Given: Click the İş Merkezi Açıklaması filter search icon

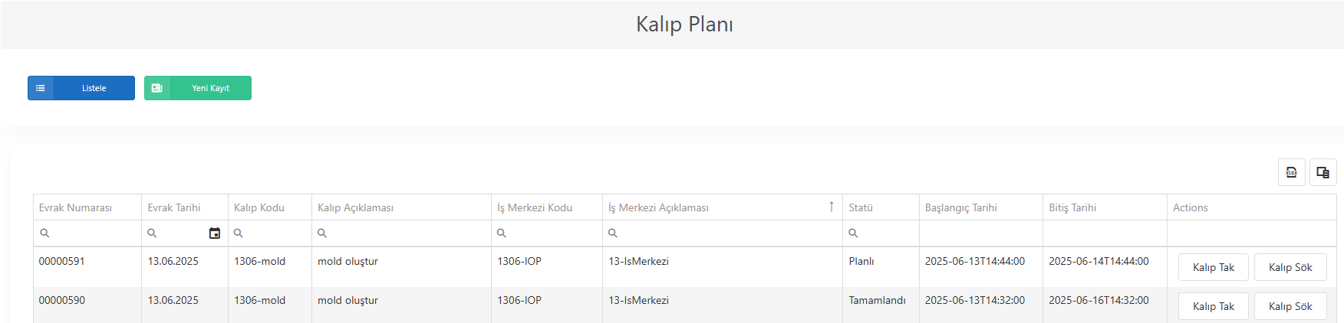Looking at the screenshot, I should [613, 233].
